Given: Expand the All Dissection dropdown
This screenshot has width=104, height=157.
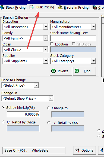Looking at the screenshot, I should [46, 27].
